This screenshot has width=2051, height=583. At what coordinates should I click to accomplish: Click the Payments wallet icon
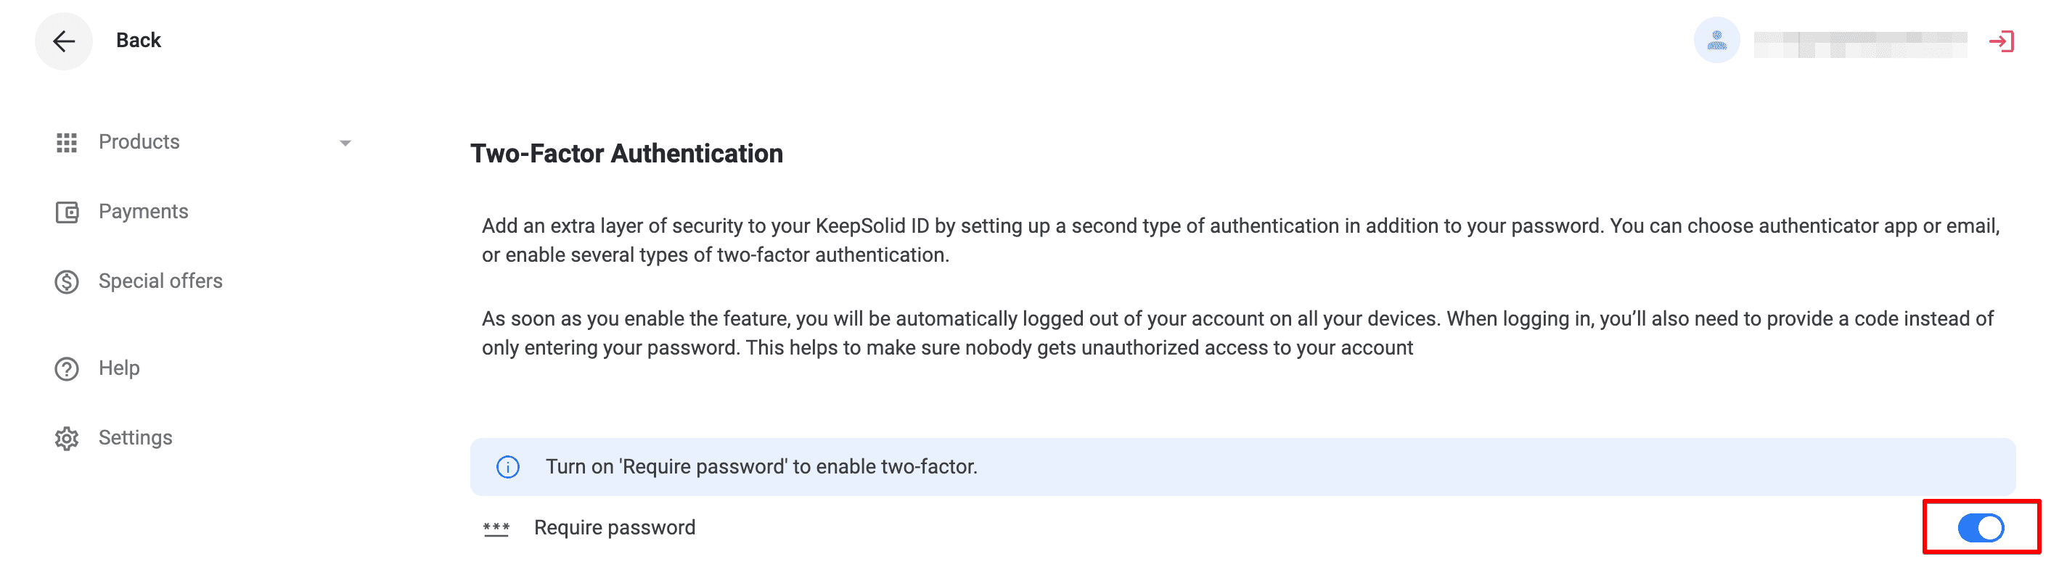coord(67,212)
